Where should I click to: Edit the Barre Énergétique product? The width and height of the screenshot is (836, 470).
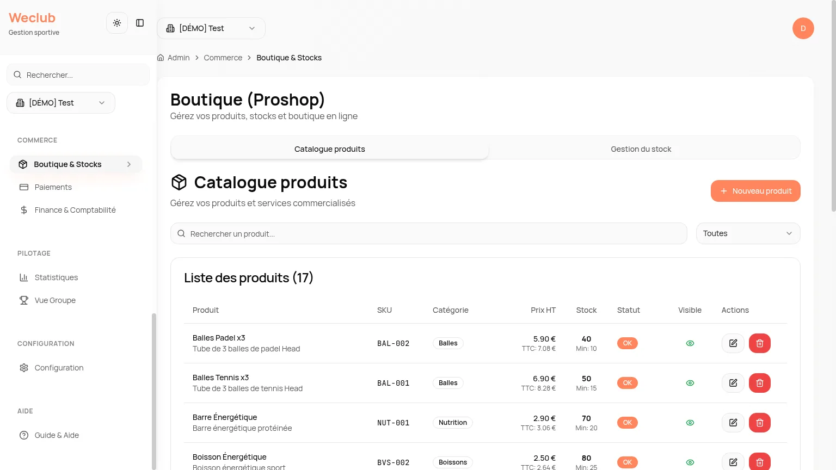pyautogui.click(x=733, y=423)
